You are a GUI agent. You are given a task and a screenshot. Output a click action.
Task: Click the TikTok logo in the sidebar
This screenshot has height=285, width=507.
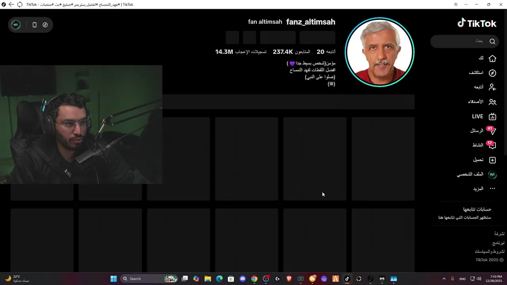click(477, 23)
